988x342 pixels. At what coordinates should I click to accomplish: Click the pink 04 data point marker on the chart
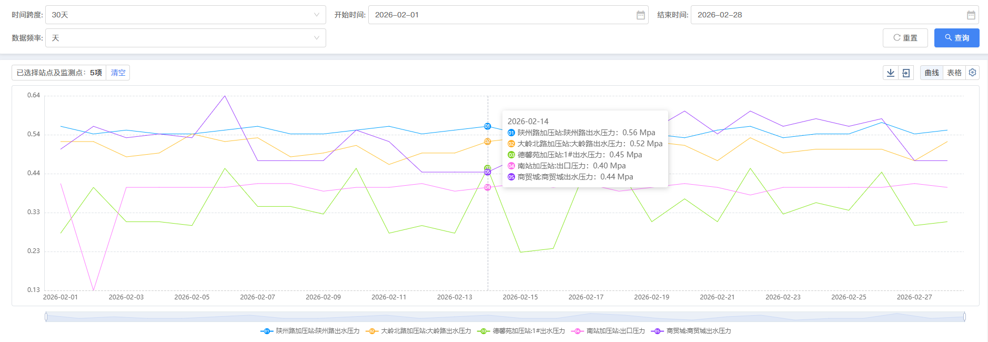point(487,187)
